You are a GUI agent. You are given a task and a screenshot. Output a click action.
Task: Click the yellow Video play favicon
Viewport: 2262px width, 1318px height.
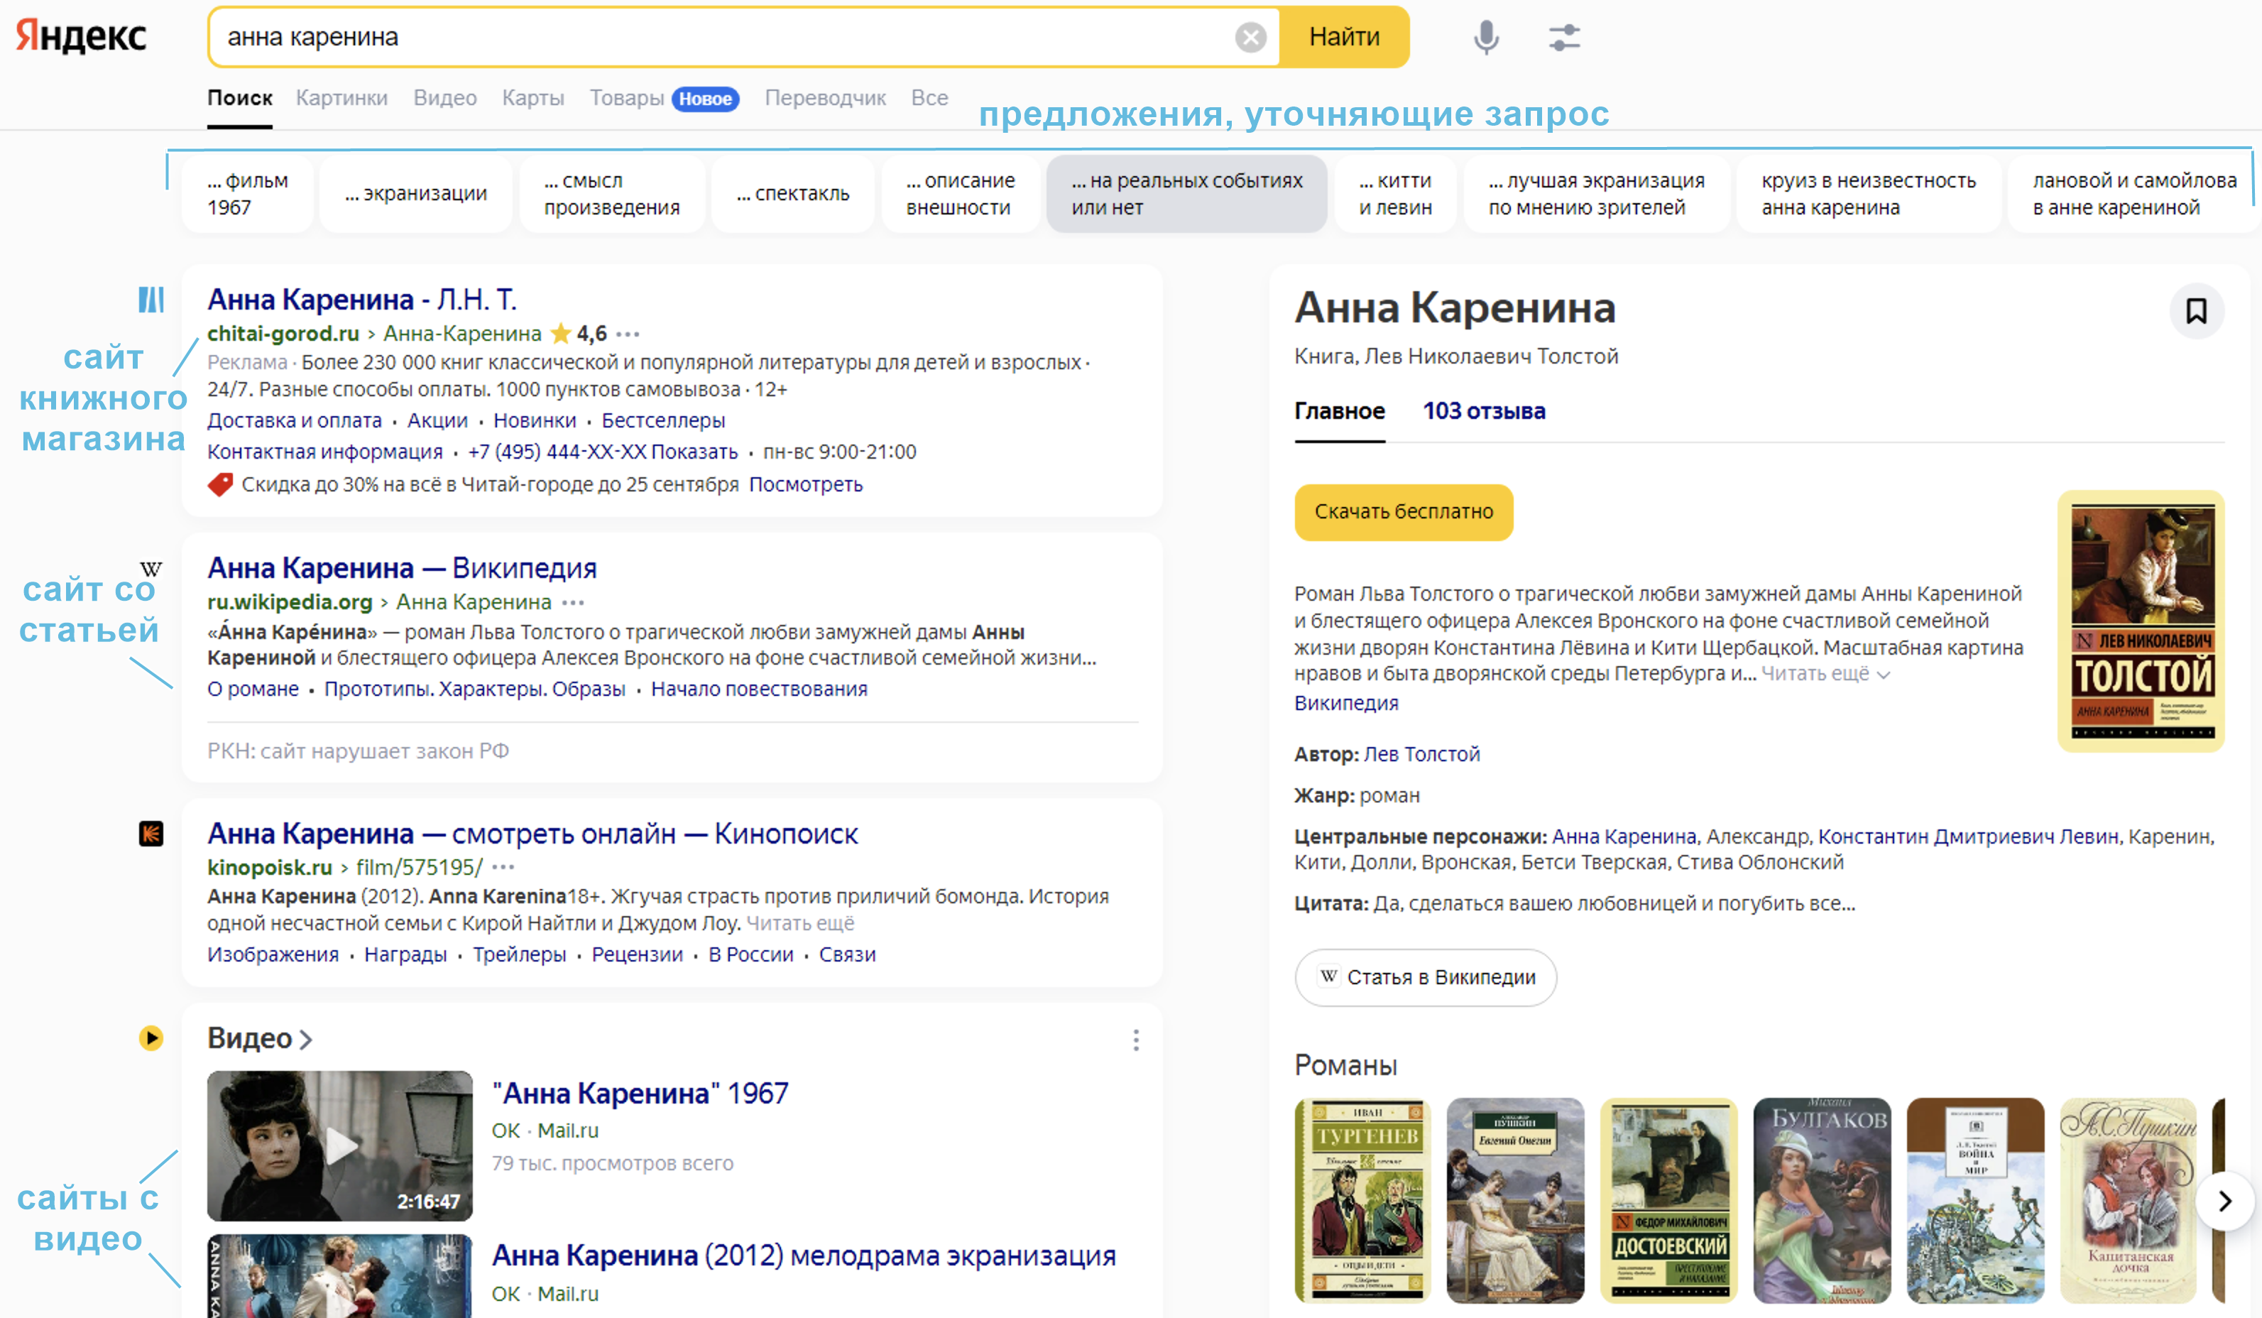click(151, 1039)
